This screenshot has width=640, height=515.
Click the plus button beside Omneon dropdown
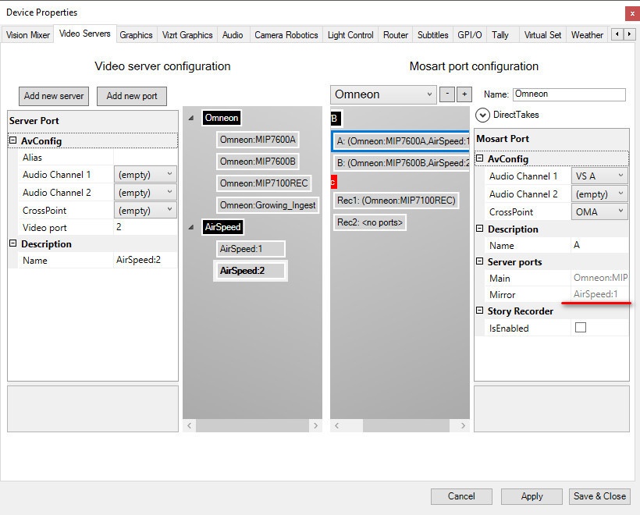[x=464, y=94]
